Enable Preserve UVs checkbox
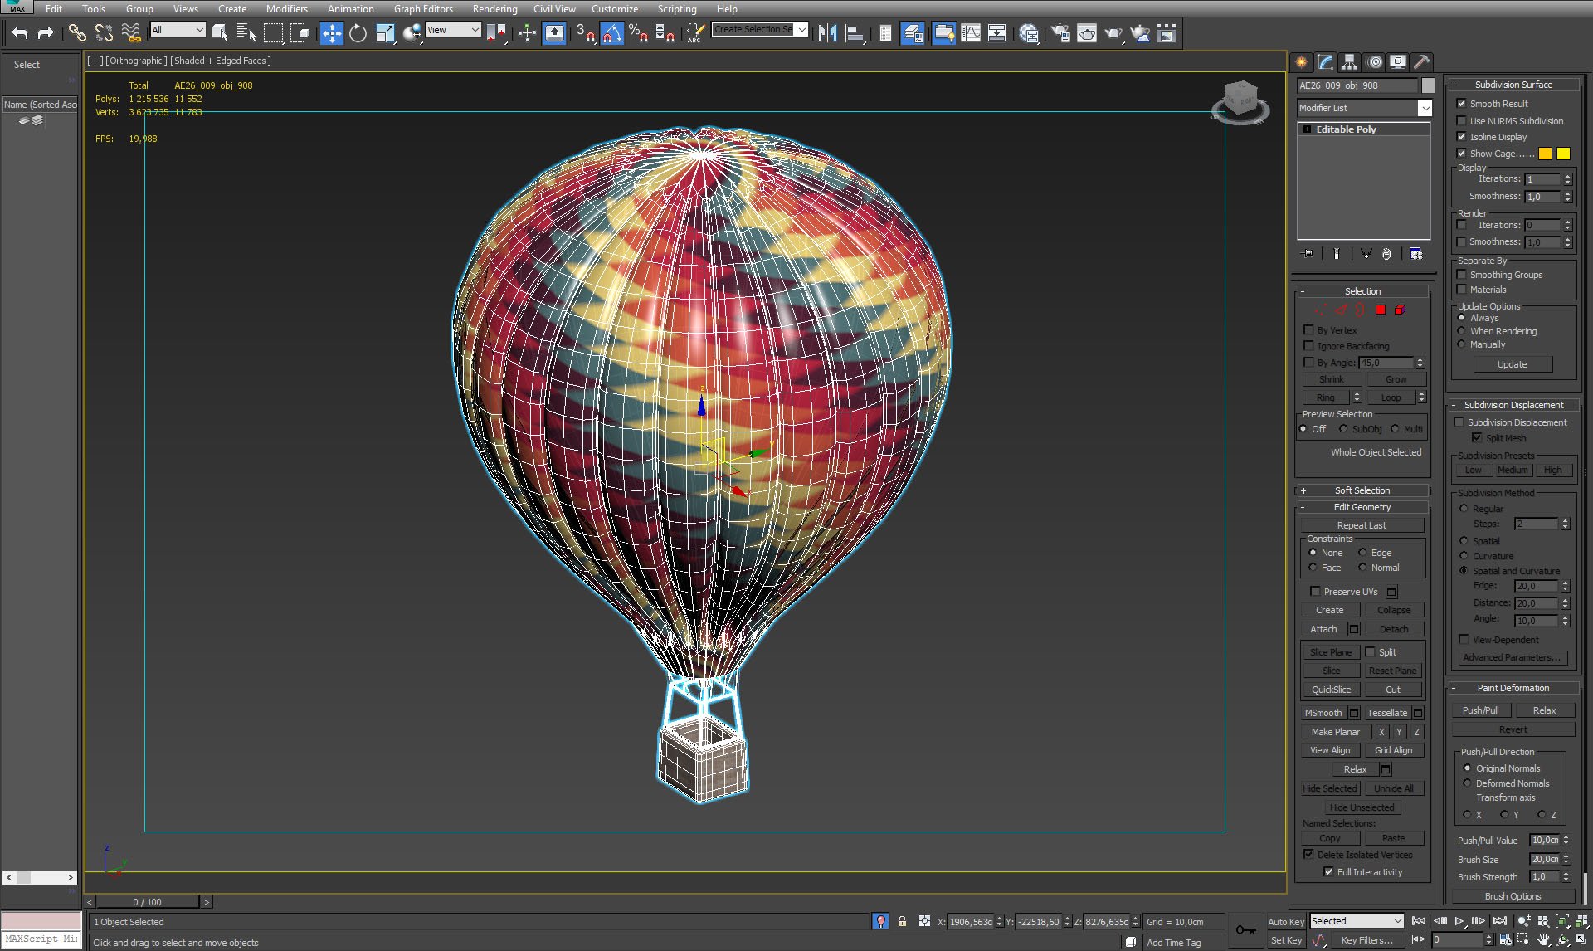 pos(1315,592)
